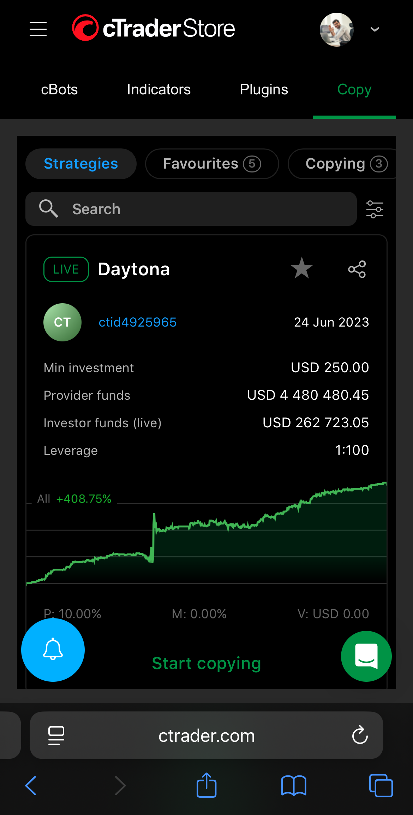
Task: Select the Favourites filter pill
Action: point(212,164)
